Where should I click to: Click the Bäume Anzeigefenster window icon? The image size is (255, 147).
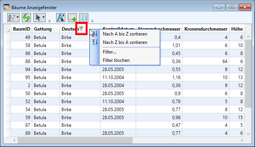[7, 7]
